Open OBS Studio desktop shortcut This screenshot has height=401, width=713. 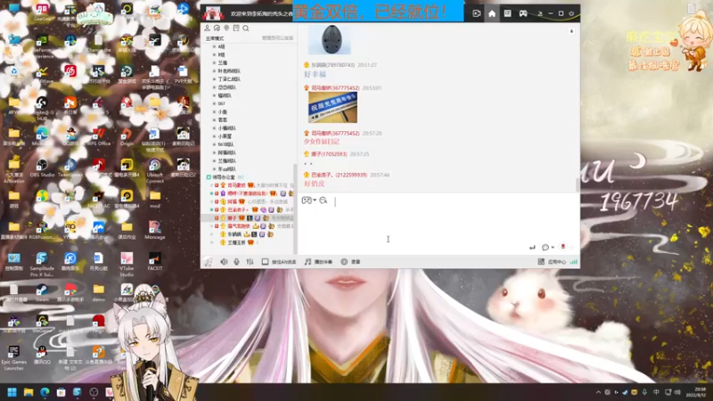(x=42, y=168)
